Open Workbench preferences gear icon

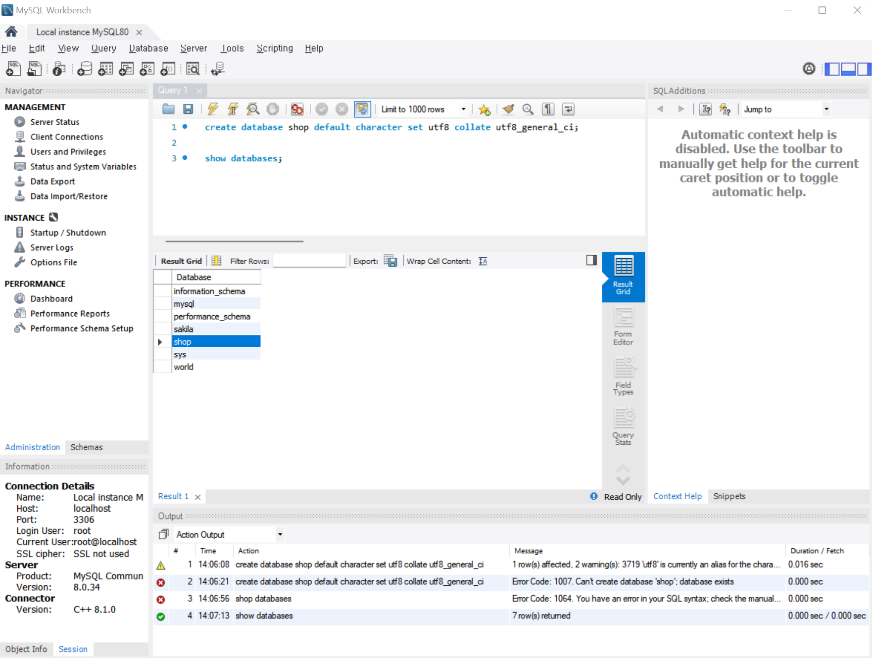[x=809, y=69]
